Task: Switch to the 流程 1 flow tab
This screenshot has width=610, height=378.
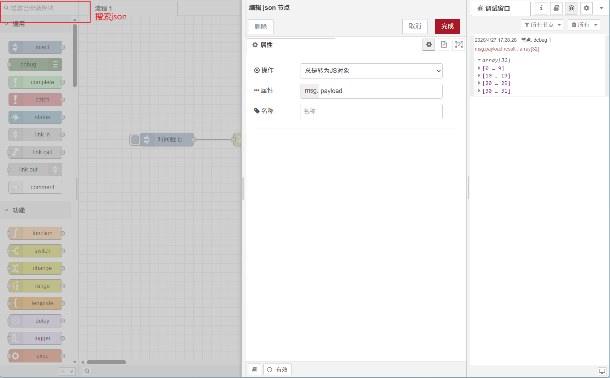Action: tap(134, 8)
